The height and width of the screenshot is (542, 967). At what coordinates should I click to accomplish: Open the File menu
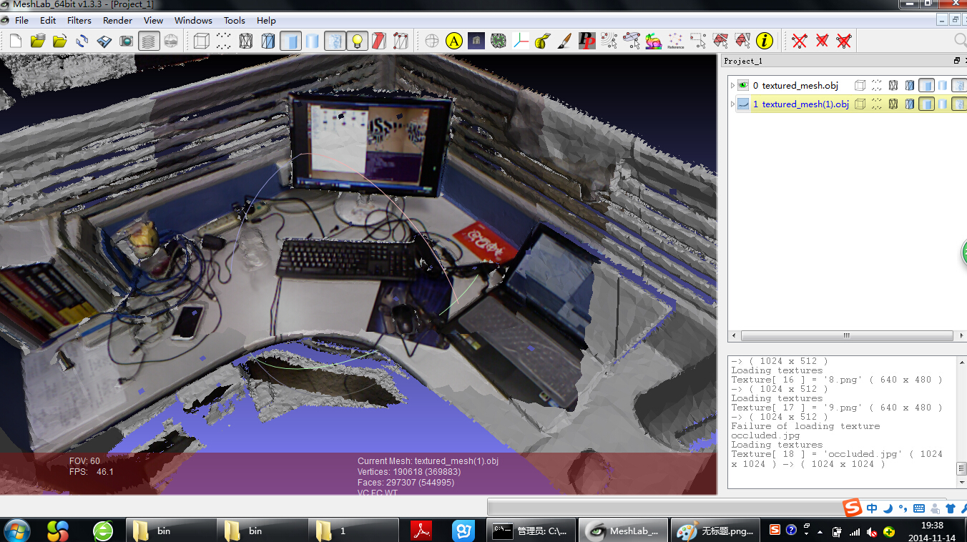coord(22,20)
